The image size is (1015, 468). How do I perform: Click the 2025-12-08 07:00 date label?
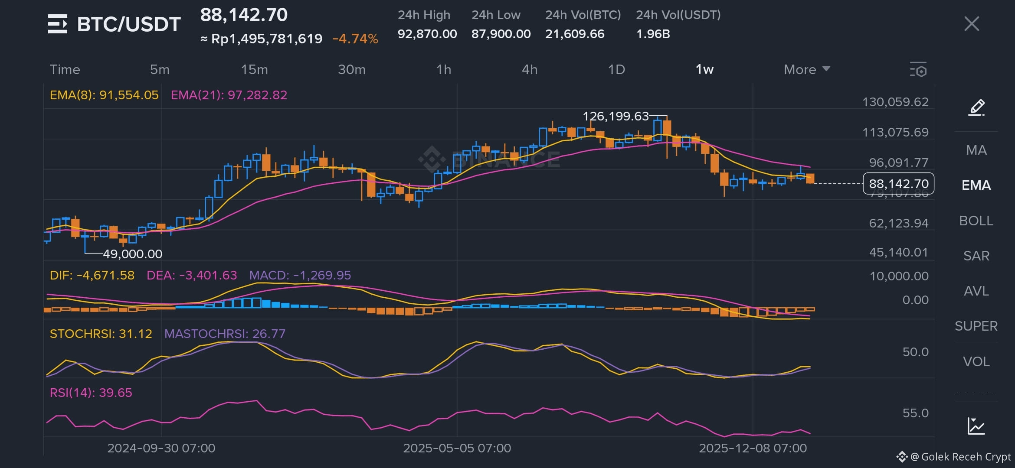click(x=753, y=448)
